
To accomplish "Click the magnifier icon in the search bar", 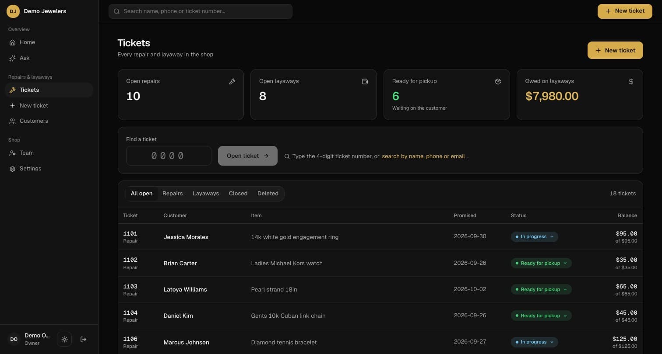I will pos(117,11).
